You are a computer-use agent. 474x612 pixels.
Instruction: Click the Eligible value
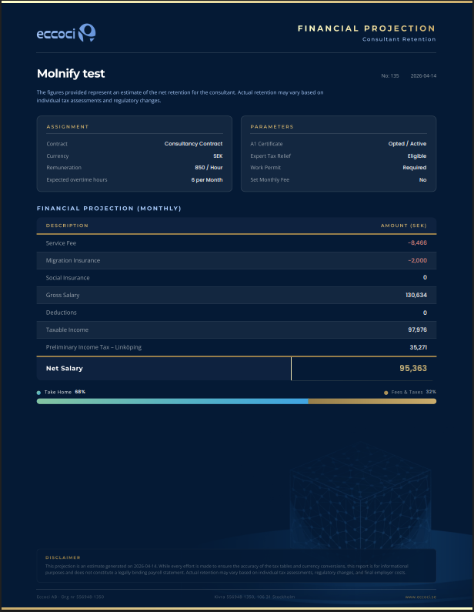pos(417,156)
